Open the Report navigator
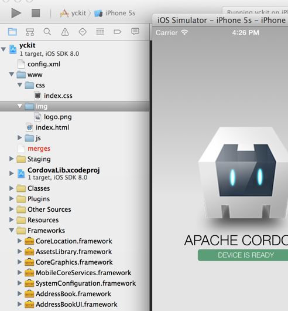 coord(135,32)
